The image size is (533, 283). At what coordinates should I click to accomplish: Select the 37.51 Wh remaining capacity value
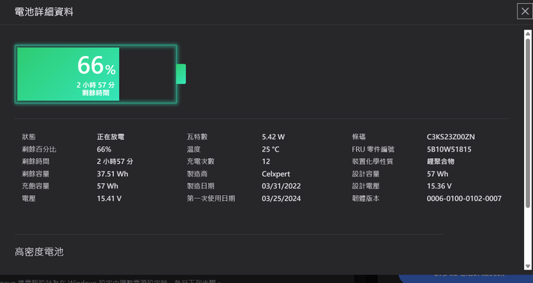click(x=113, y=174)
